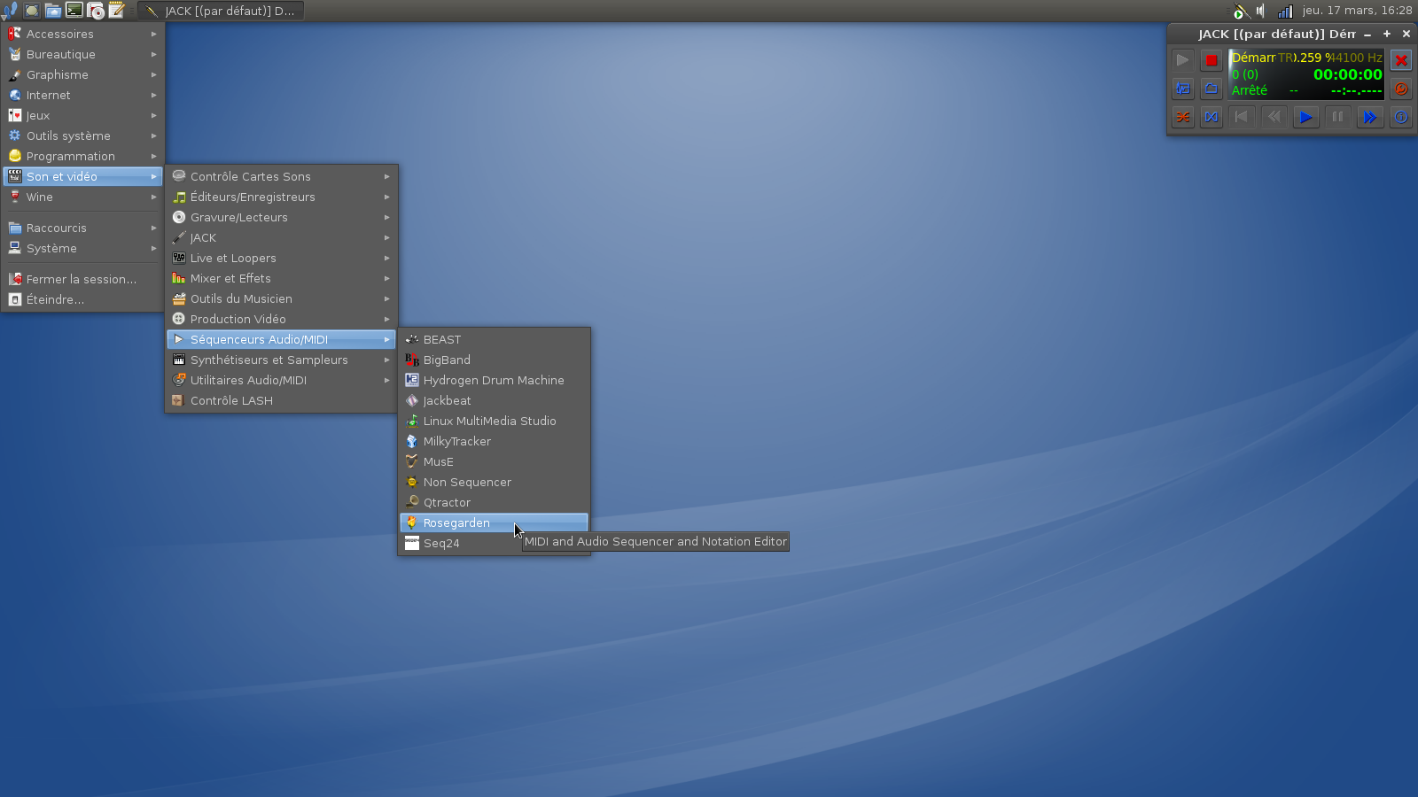
Task: Click the JACK transport fast-forward button
Action: pyautogui.click(x=1369, y=117)
